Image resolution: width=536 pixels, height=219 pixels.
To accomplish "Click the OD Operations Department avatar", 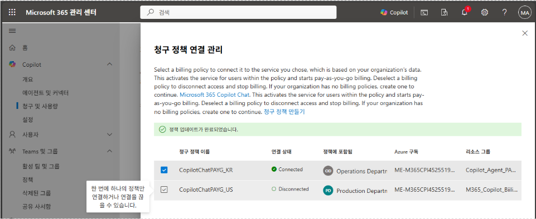I will click(328, 171).
